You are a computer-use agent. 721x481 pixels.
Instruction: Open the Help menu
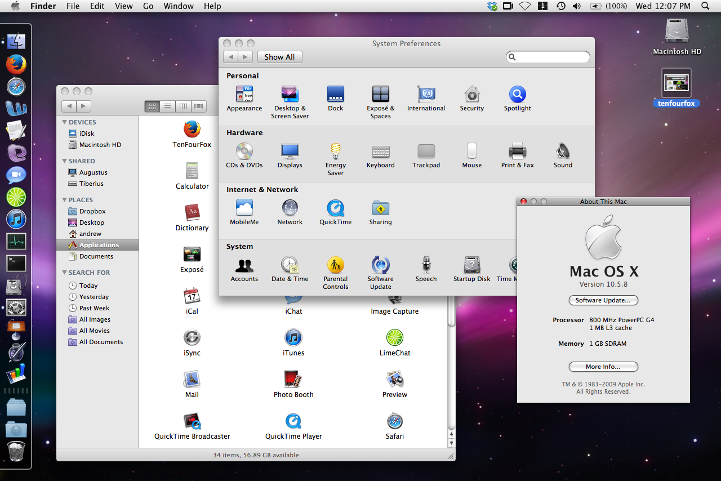coord(212,6)
